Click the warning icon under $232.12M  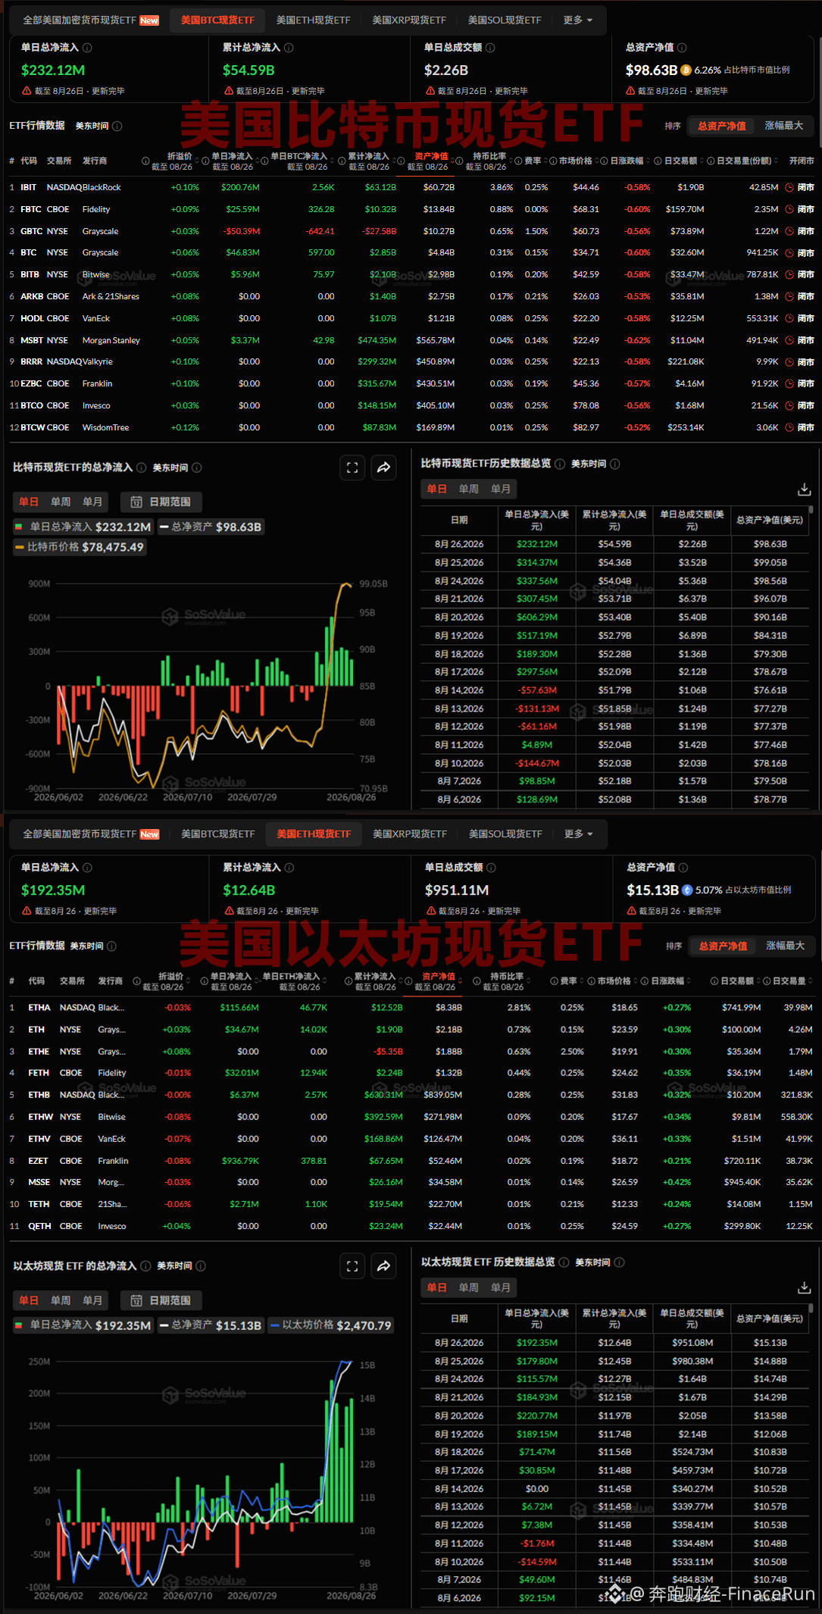[27, 91]
